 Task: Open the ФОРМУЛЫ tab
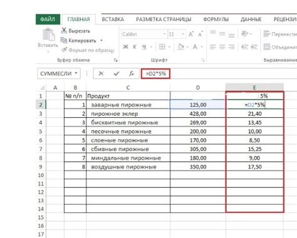click(x=216, y=19)
